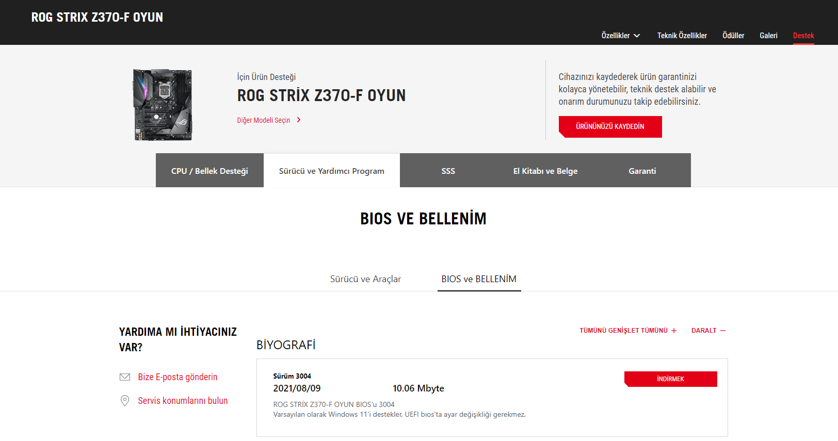This screenshot has height=441, width=838.
Task: Click the BİYOGRAFİ section heading
Action: (x=286, y=345)
